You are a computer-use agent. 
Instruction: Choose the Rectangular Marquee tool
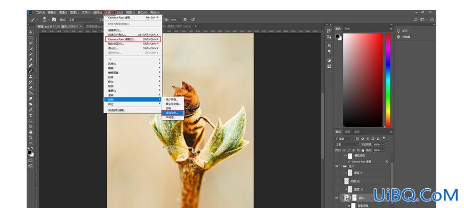[x=30, y=37]
